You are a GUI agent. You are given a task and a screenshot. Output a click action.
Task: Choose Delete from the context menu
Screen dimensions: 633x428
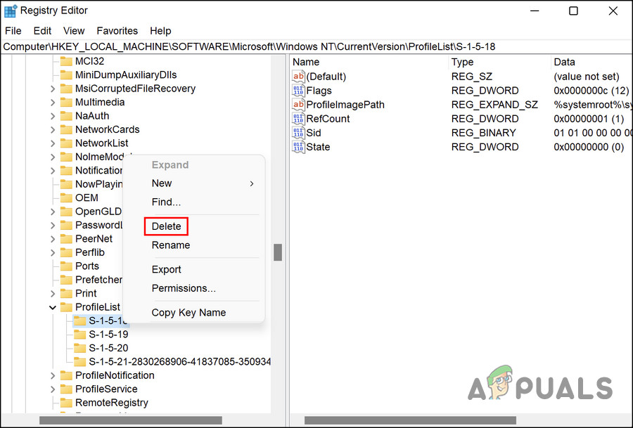pos(166,227)
